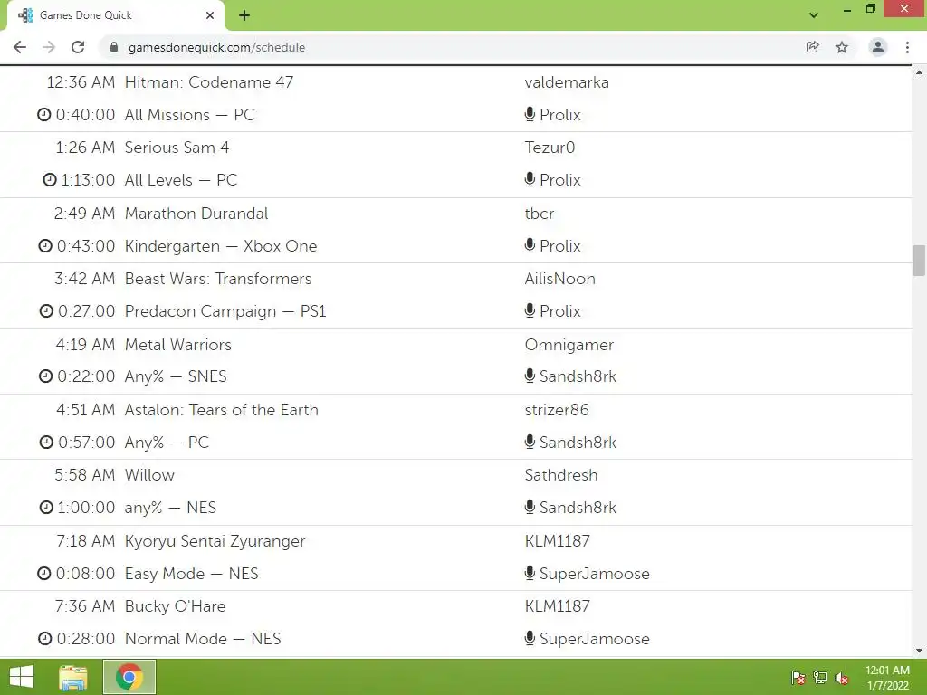Select the Metal Warriors title

[178, 345]
